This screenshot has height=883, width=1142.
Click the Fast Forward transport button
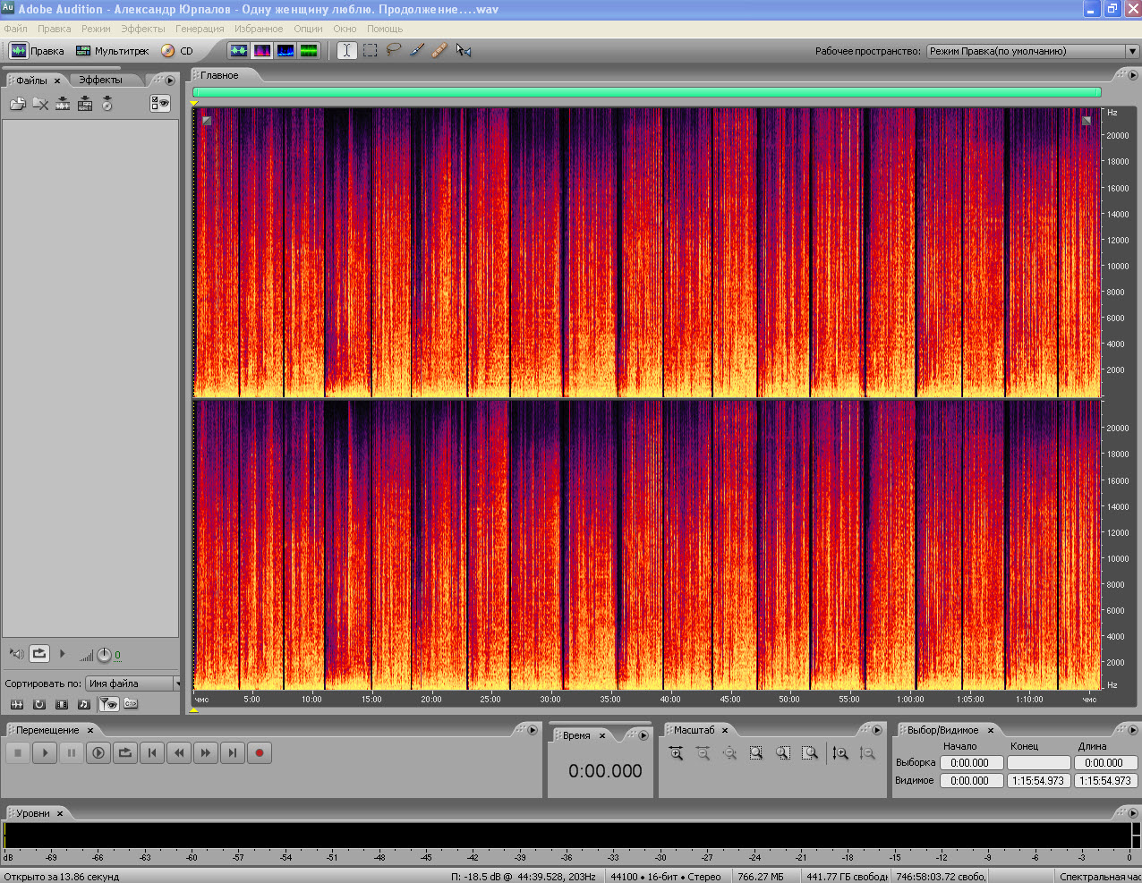pos(206,753)
